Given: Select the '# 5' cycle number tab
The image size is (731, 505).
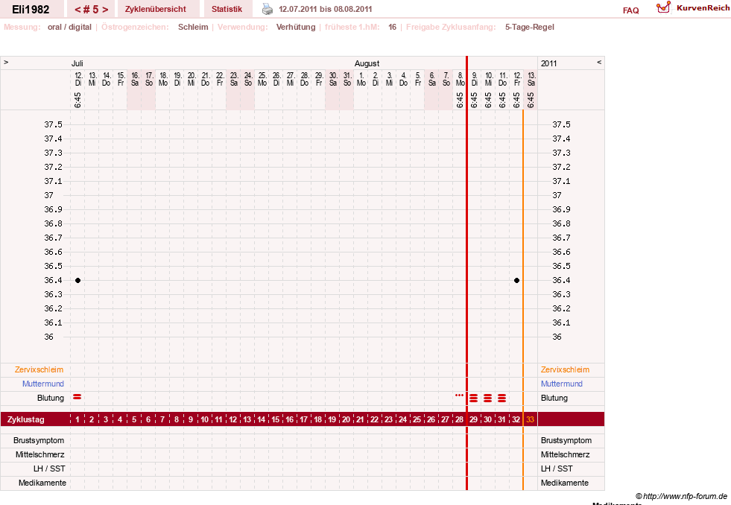Looking at the screenshot, I should pos(92,10).
